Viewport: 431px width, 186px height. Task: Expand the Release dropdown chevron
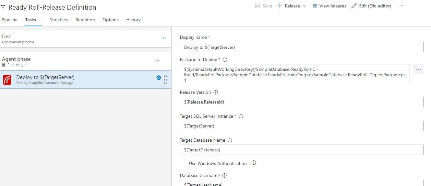click(x=305, y=6)
